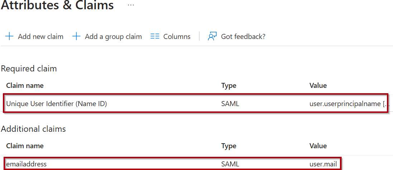
Task: Click the Got feedback person icon
Action: [x=212, y=36]
